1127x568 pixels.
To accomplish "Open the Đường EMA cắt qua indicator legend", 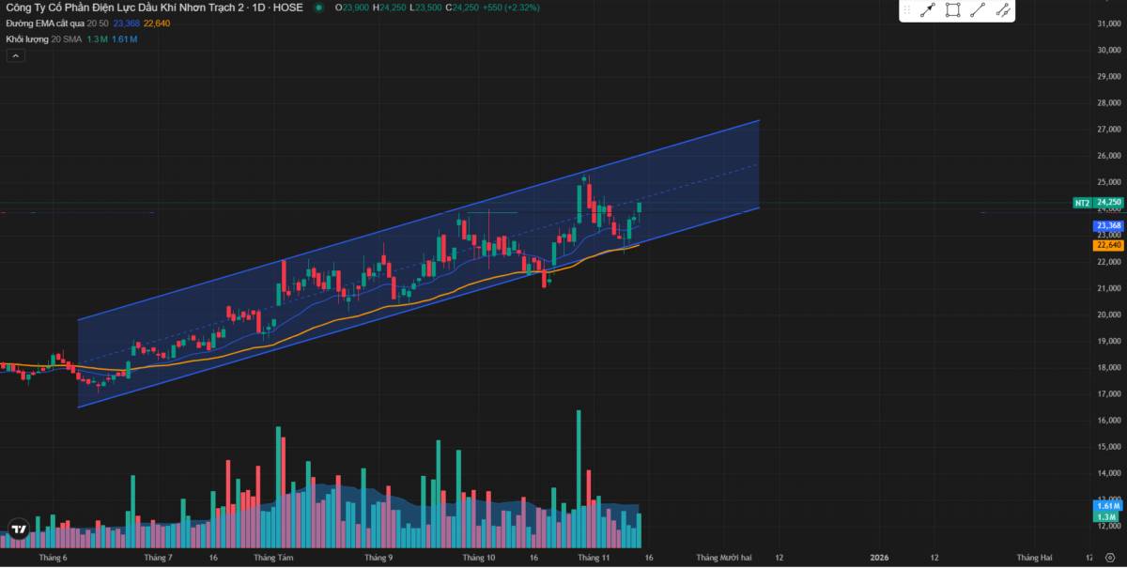I will [x=44, y=23].
